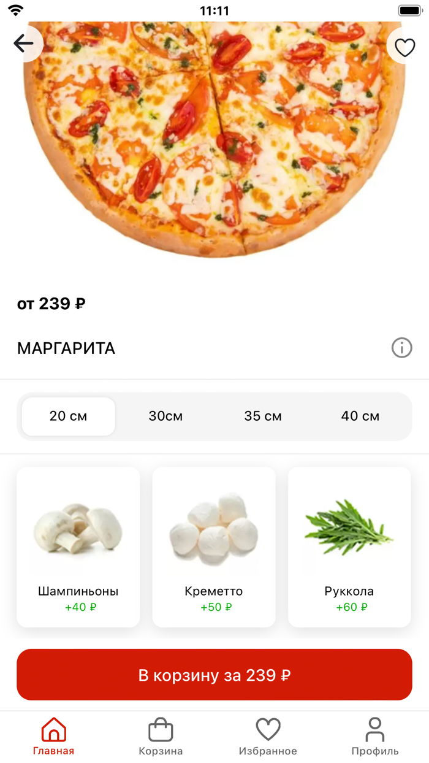Open the Корзина cart icon
Screen dimensions: 429x763
pos(159,729)
